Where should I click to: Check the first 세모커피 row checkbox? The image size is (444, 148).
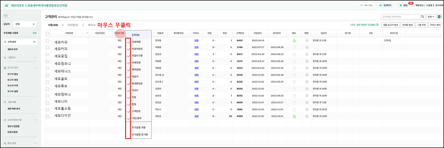coord(47,41)
